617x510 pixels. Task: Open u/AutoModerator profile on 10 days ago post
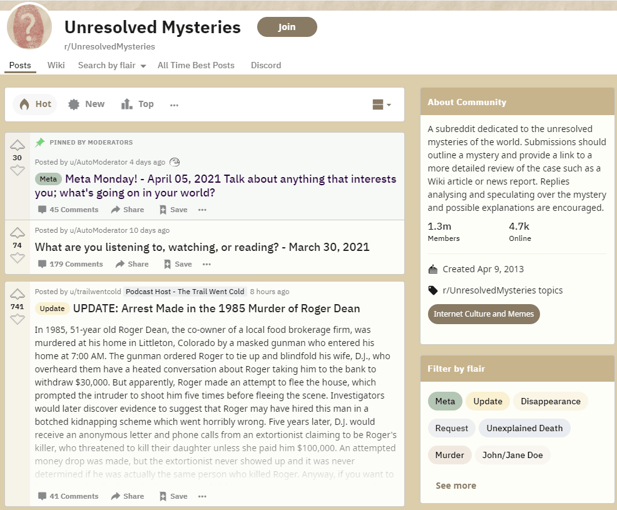[98, 230]
